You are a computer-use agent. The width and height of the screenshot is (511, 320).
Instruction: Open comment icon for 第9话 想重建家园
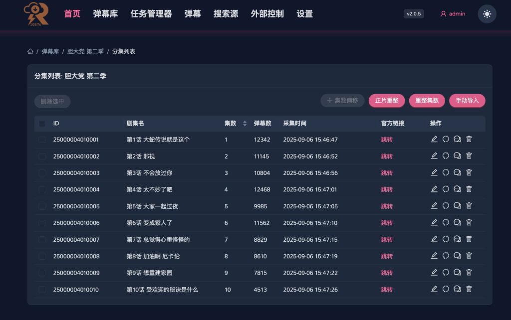click(x=457, y=273)
